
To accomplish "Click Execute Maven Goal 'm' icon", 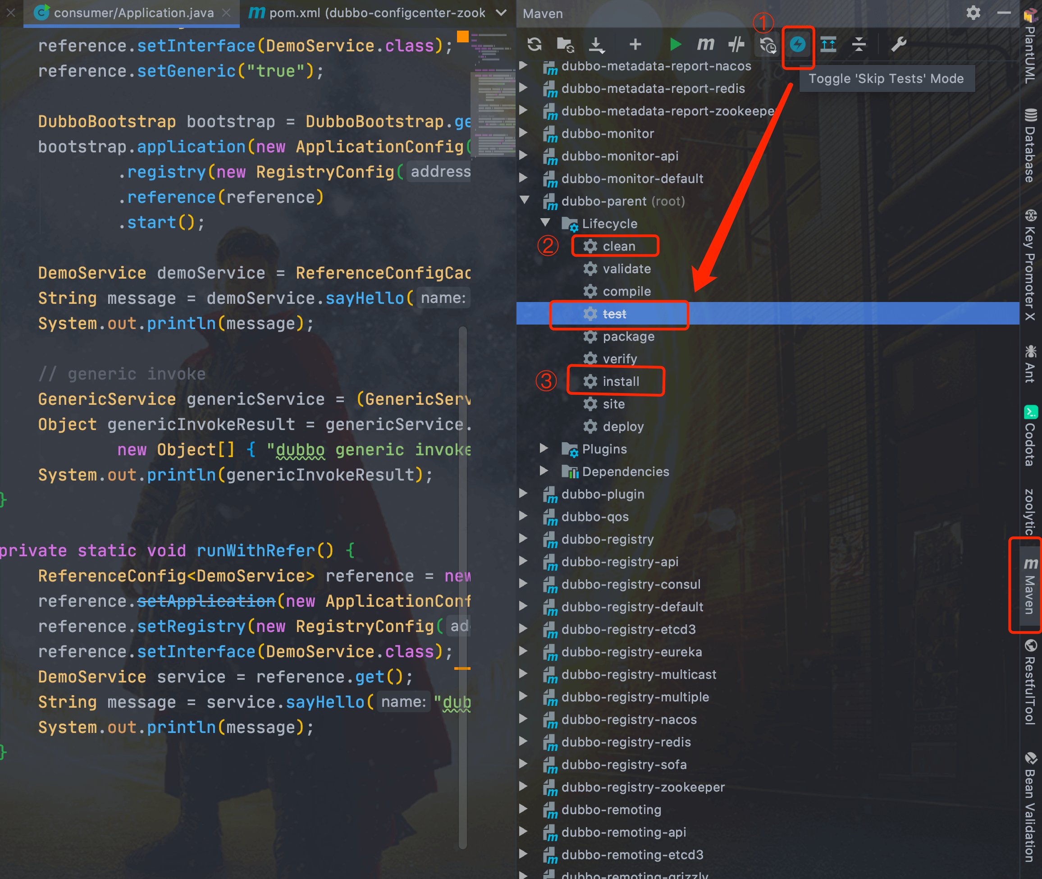I will click(705, 44).
